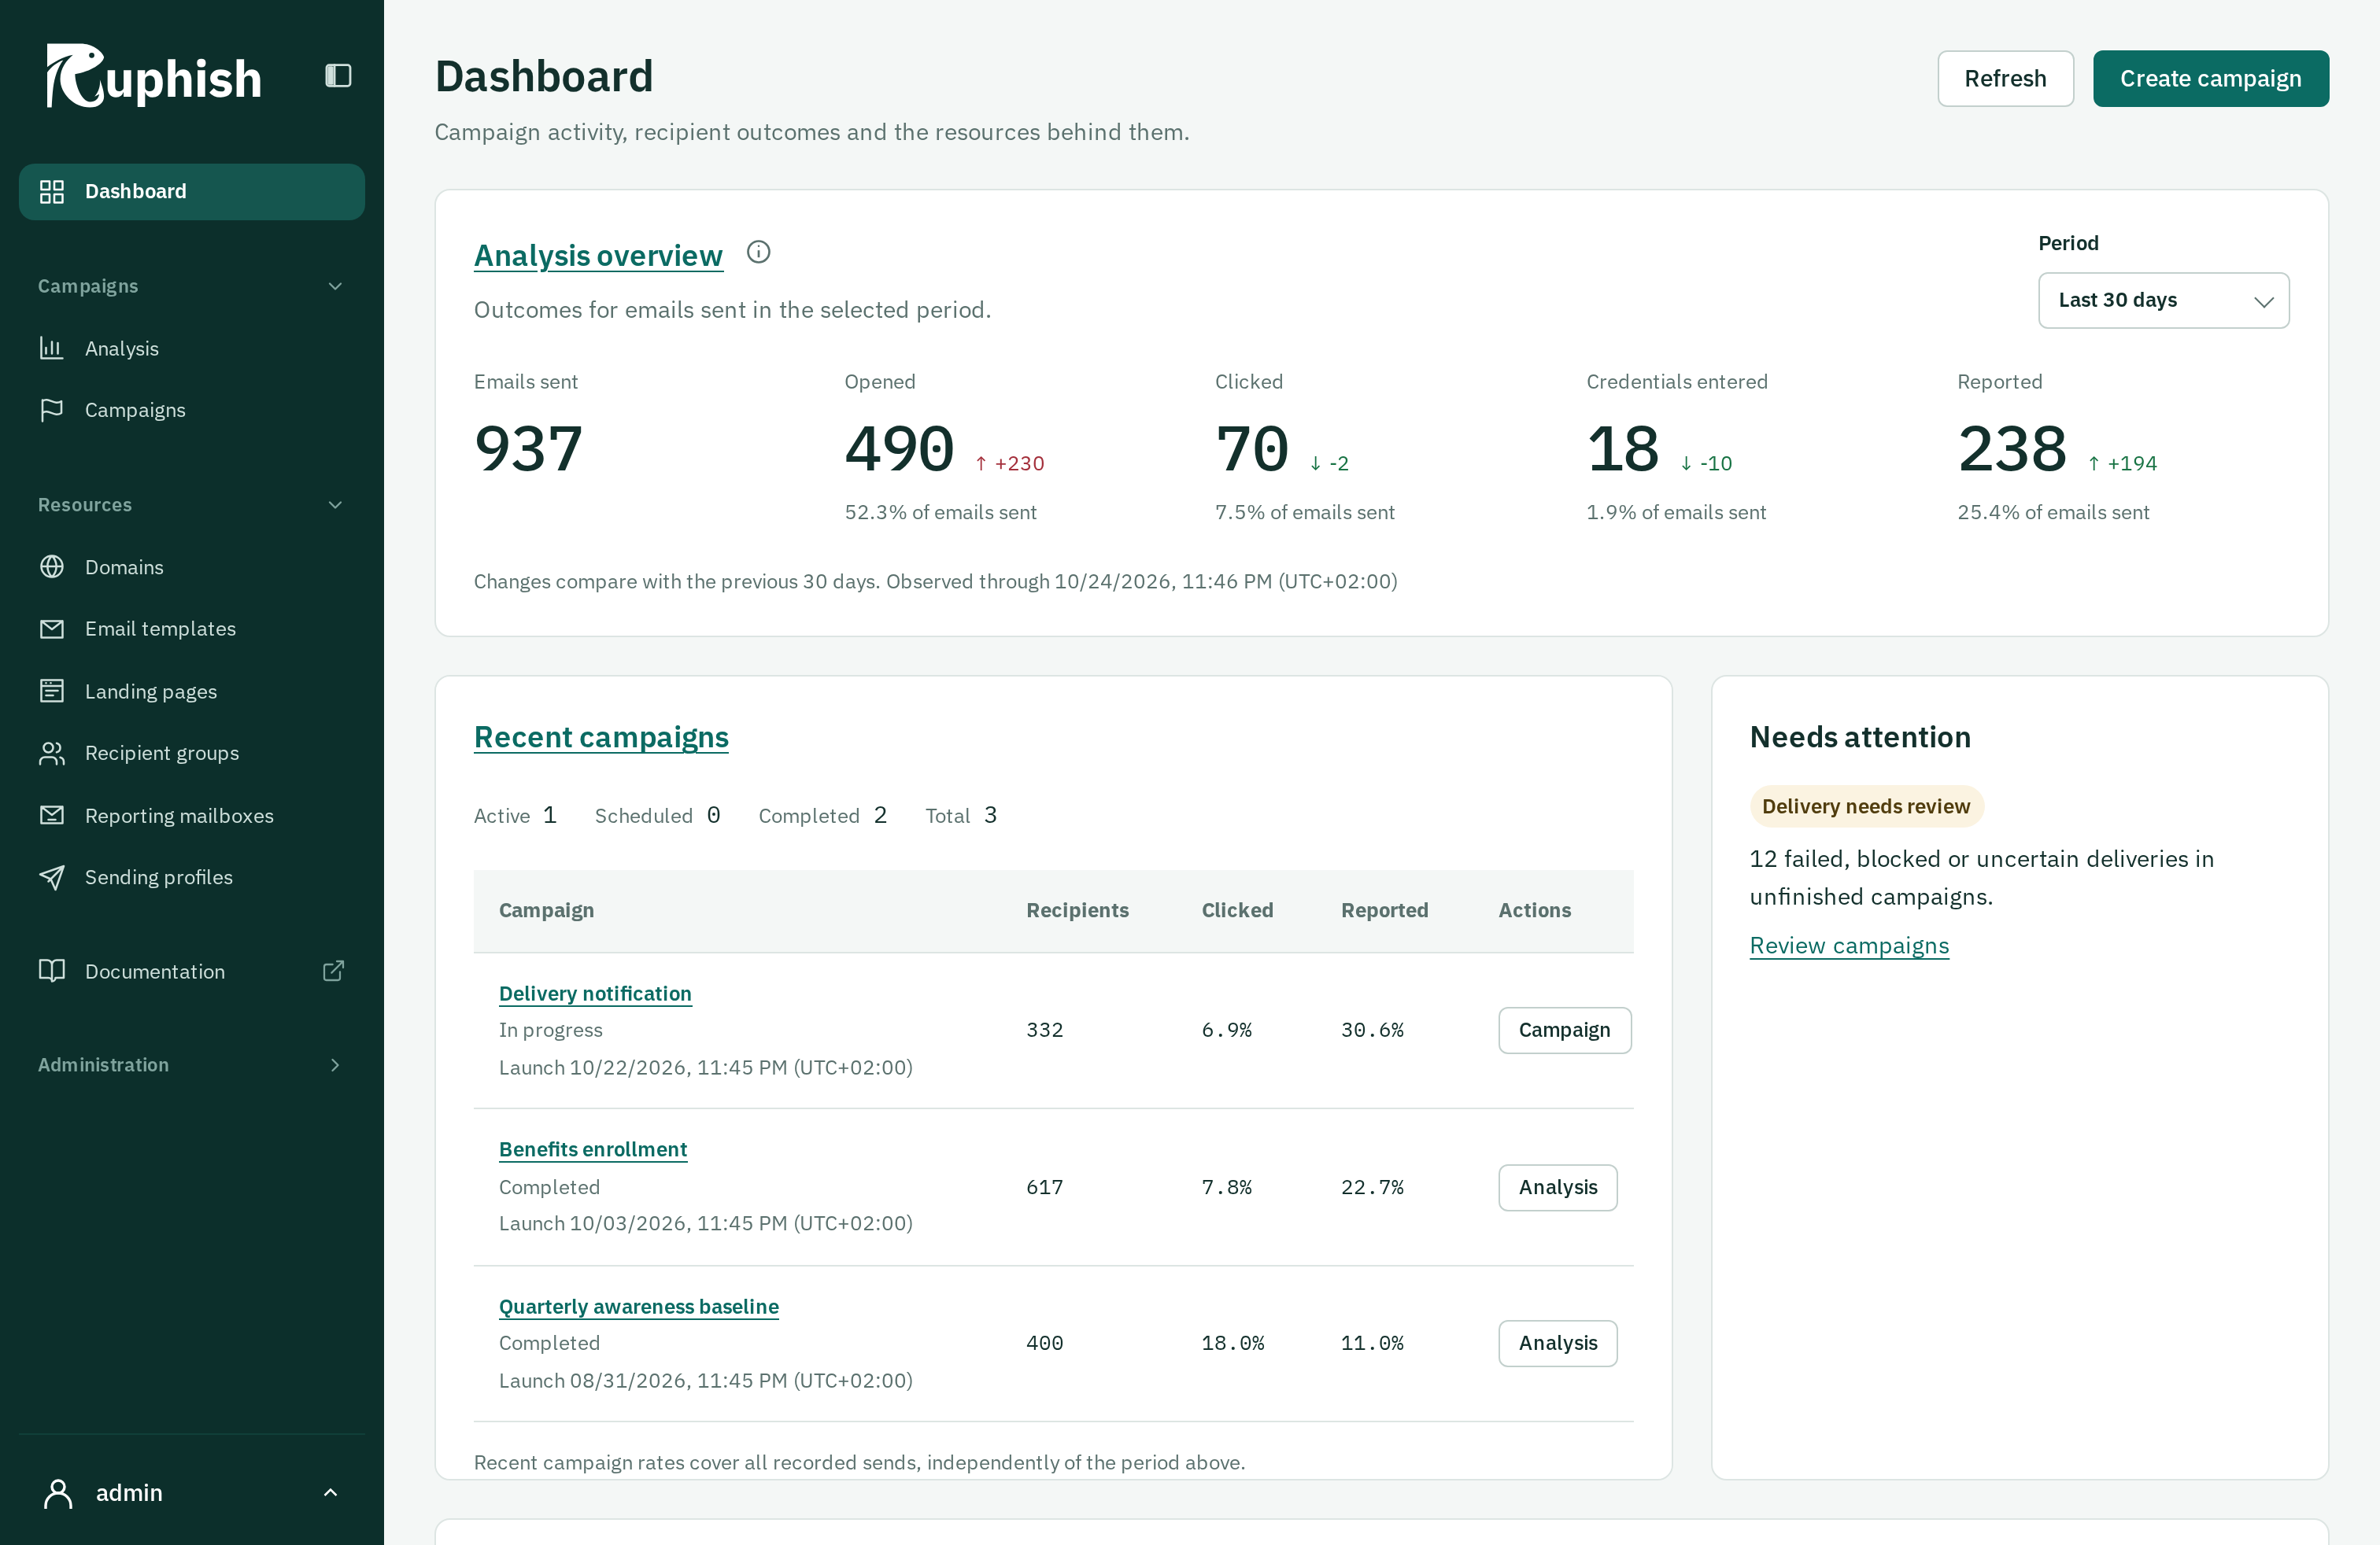Viewport: 2380px width, 1545px height.
Task: Click Analysis button for Quarterly awareness baseline
Action: click(1558, 1343)
